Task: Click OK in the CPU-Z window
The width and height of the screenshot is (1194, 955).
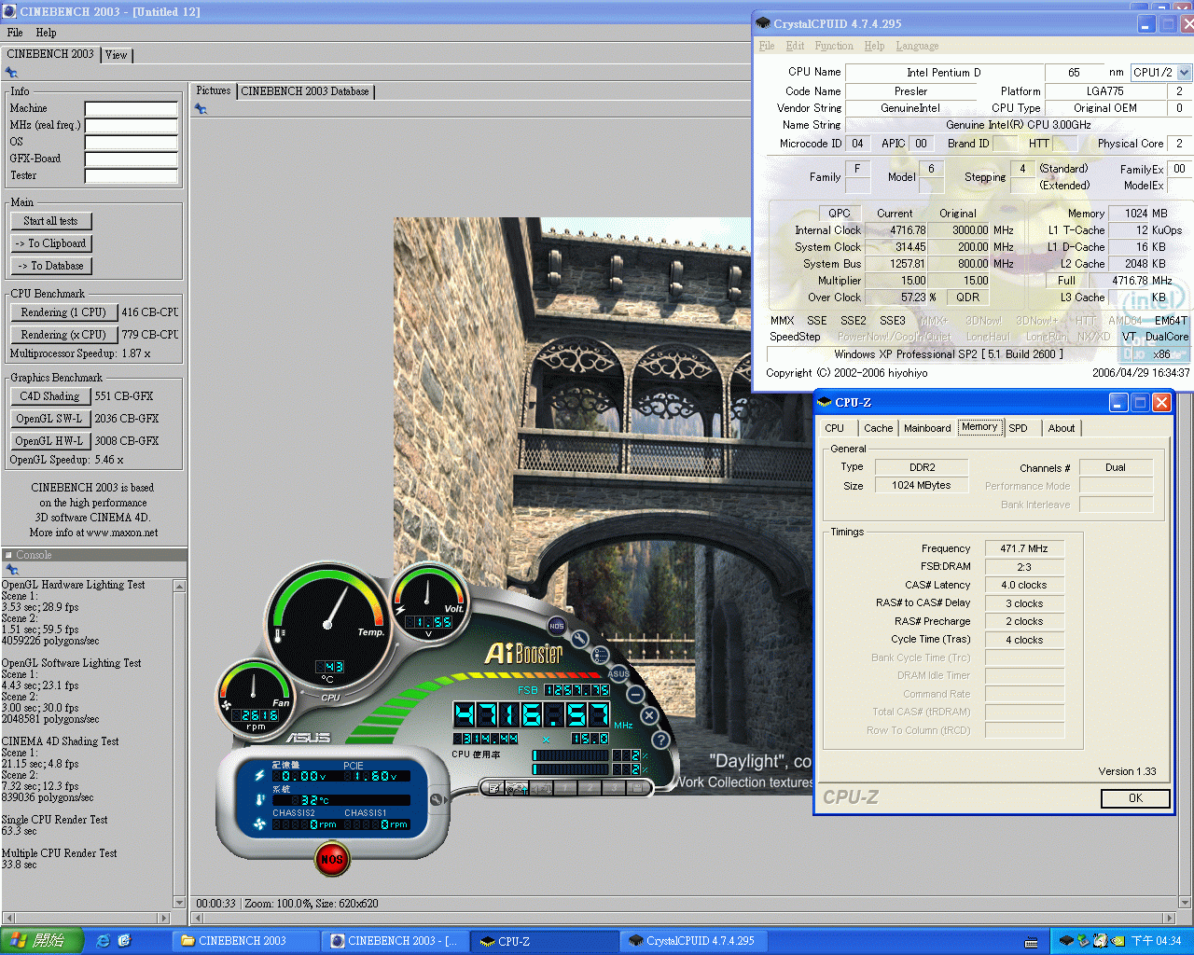Action: point(1135,798)
